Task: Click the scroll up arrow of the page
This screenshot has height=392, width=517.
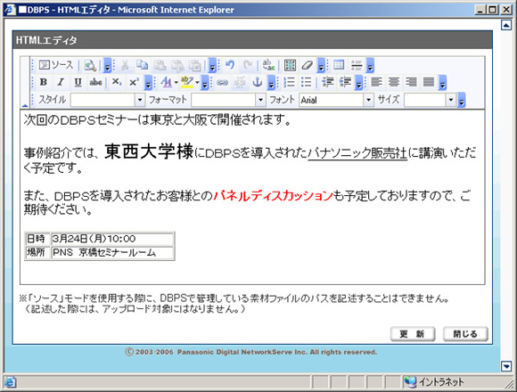Action: 506,25
